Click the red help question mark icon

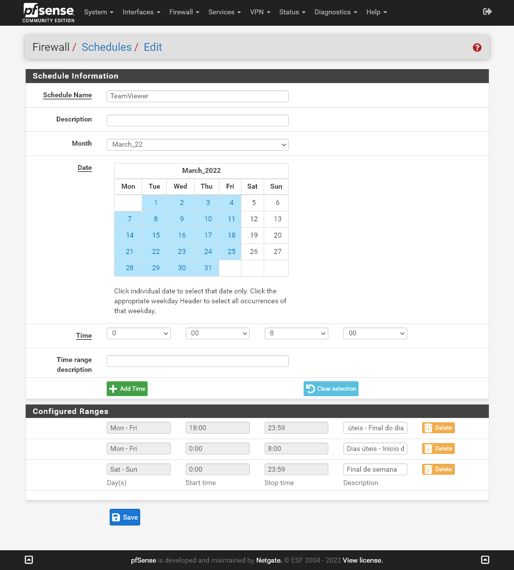coord(477,47)
